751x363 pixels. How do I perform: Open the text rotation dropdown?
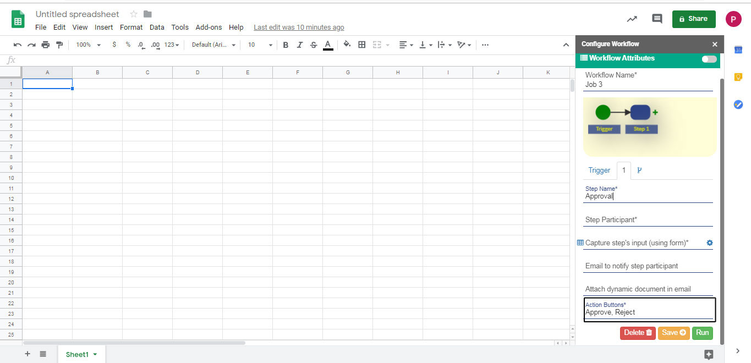click(x=464, y=45)
